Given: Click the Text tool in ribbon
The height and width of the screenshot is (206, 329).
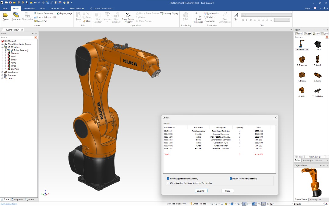Looking at the screenshot, I should coord(236,16).
